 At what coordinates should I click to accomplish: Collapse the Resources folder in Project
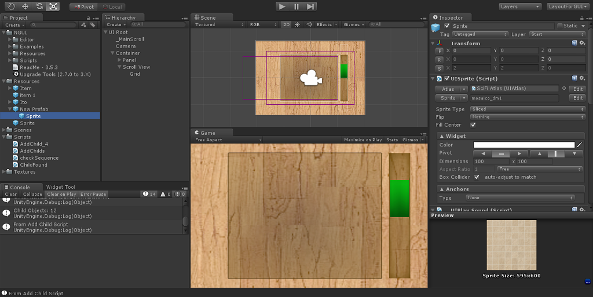click(x=5, y=82)
